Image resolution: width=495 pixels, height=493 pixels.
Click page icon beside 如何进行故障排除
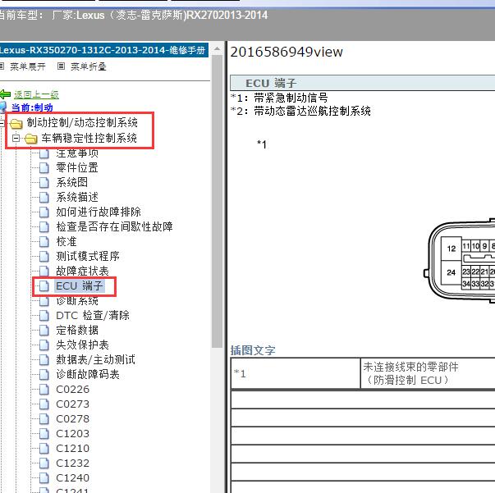click(x=44, y=212)
